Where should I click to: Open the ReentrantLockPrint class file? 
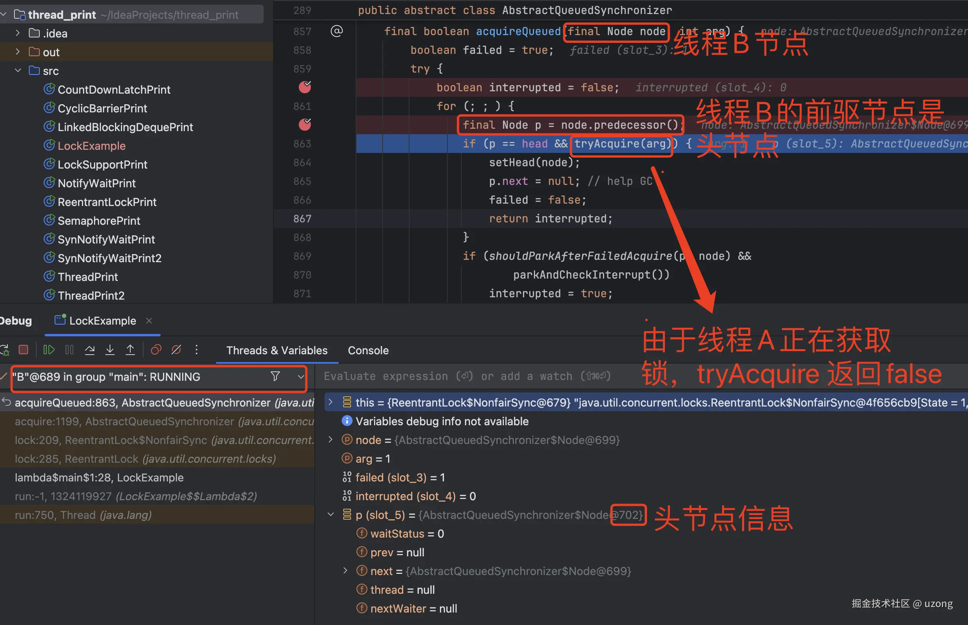coord(107,202)
